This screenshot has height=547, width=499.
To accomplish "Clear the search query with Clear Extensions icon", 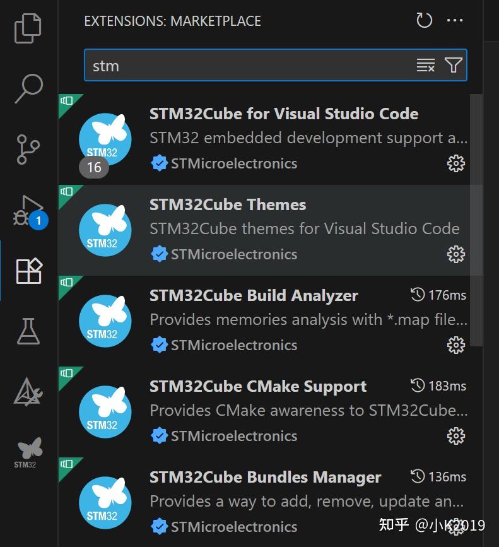I will coord(425,65).
